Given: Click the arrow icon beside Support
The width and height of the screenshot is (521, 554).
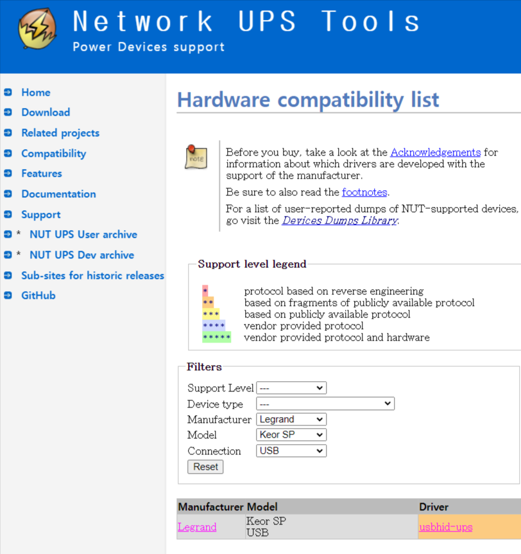Looking at the screenshot, I should click(x=8, y=214).
